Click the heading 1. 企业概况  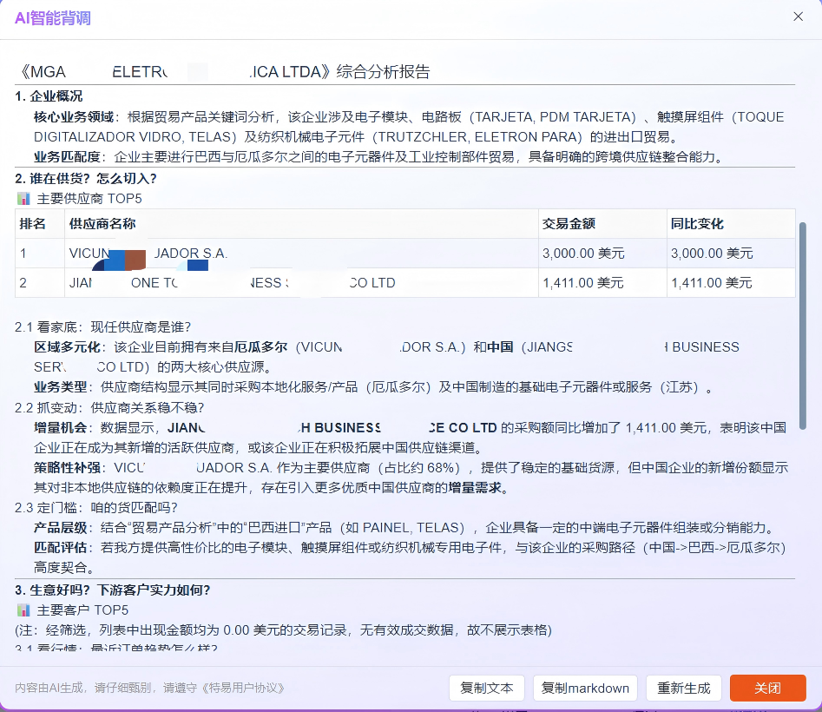49,96
